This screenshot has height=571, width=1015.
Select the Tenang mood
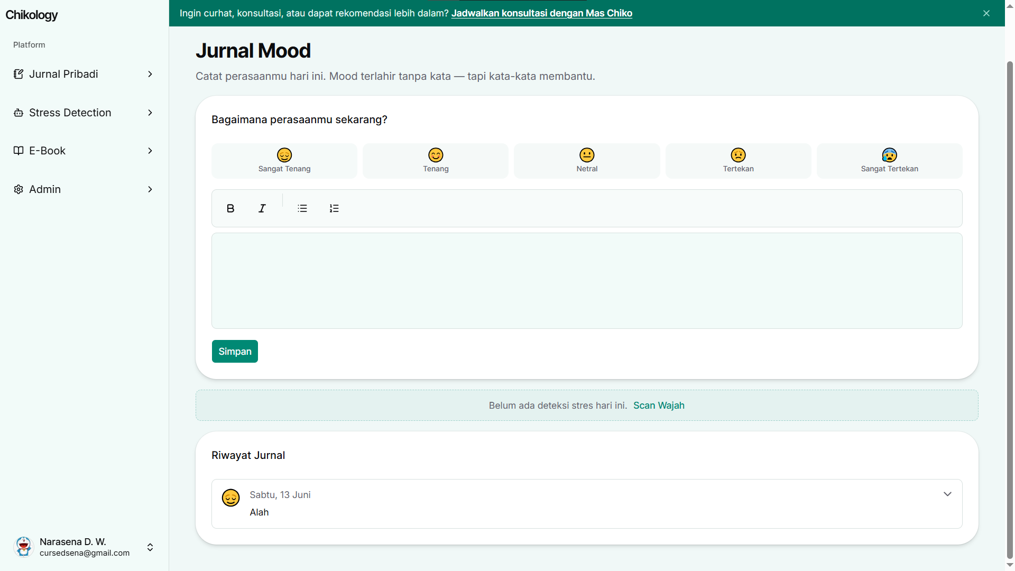tap(436, 161)
